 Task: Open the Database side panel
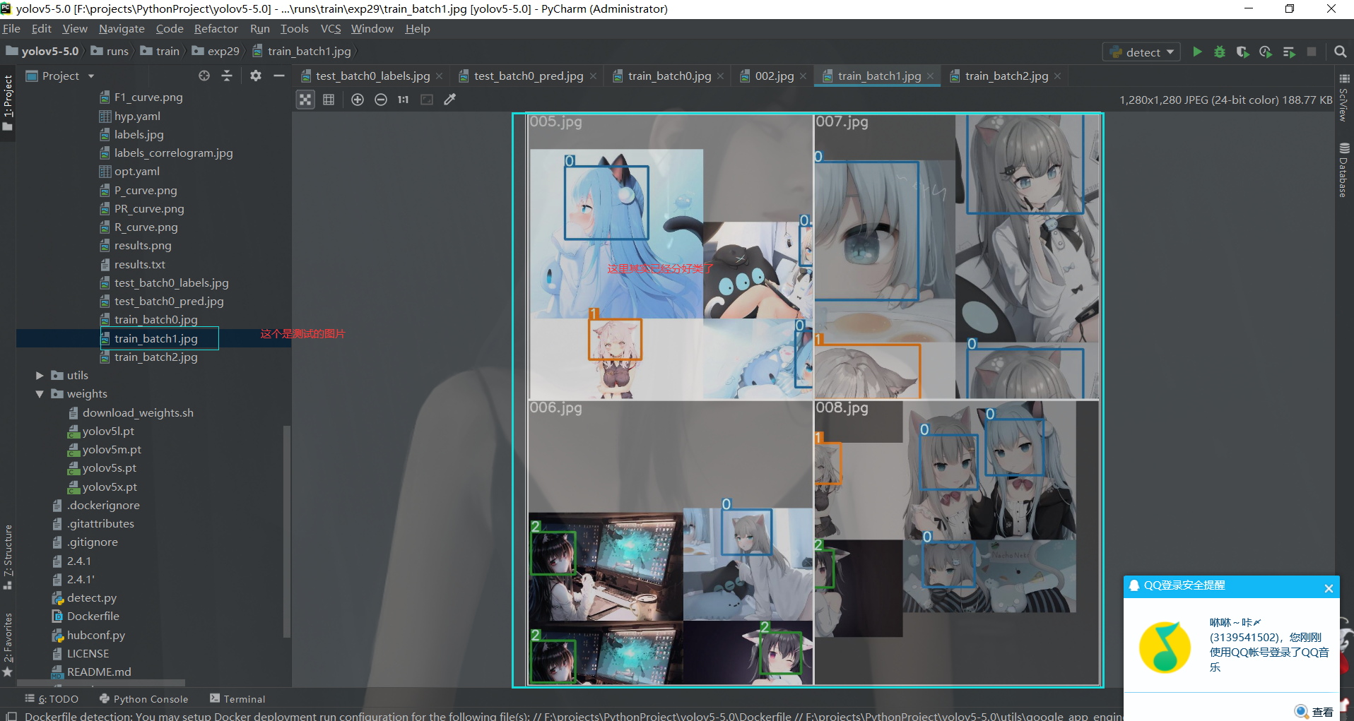(x=1344, y=169)
